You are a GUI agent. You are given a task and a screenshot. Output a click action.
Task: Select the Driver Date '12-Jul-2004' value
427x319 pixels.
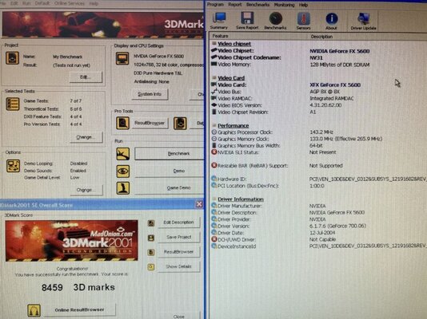[x=322, y=233]
